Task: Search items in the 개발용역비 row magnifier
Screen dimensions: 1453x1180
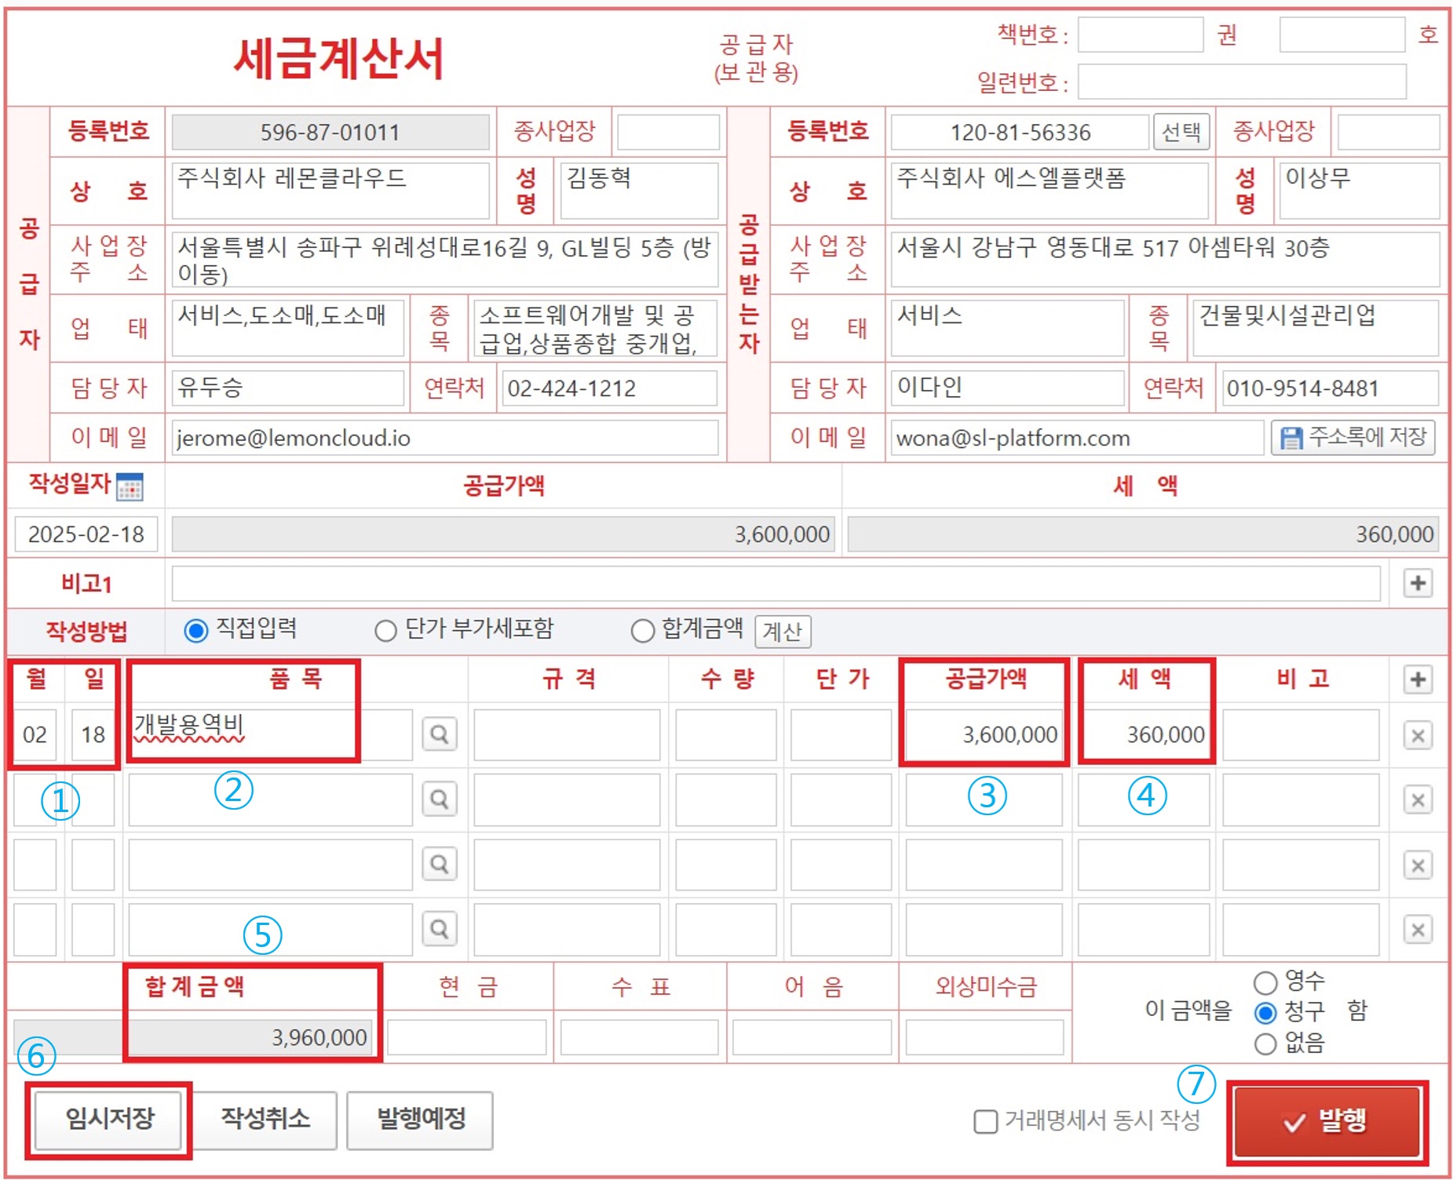Action: [x=440, y=734]
